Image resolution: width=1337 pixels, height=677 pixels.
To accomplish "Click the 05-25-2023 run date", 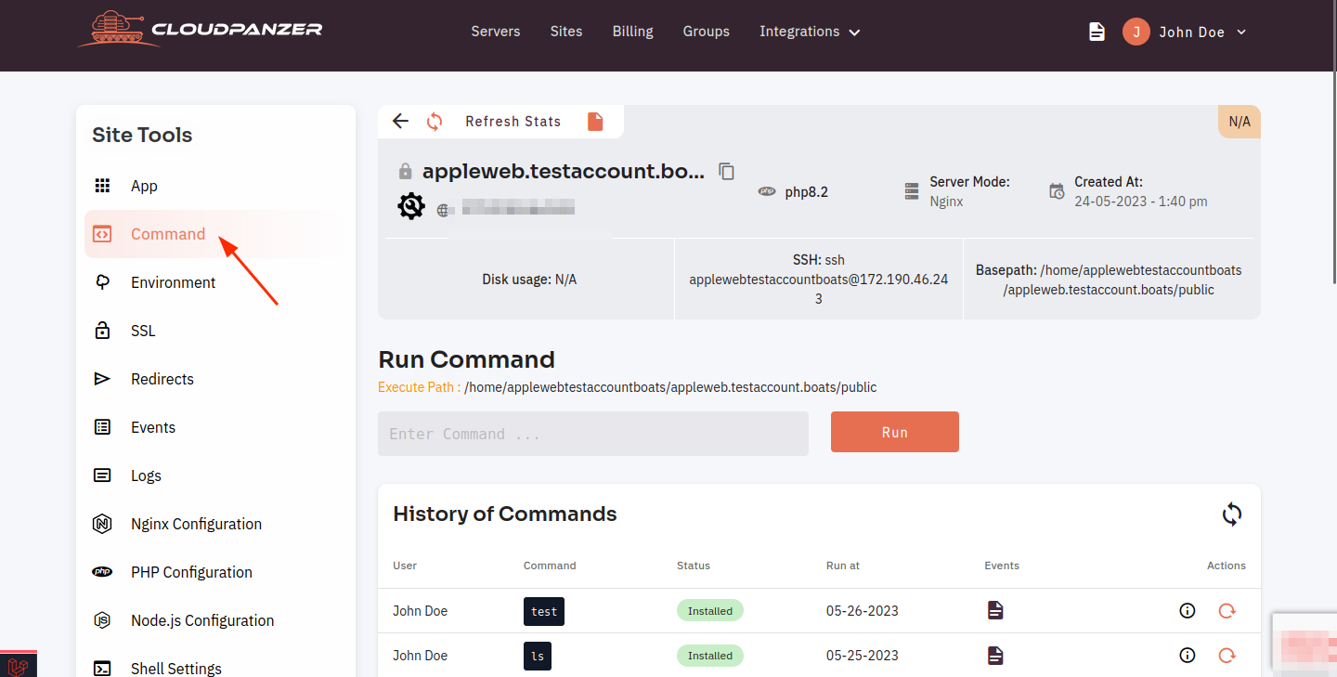I will click(x=863, y=656).
